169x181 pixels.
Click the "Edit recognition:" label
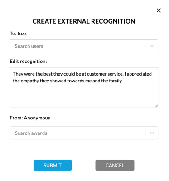(29, 62)
